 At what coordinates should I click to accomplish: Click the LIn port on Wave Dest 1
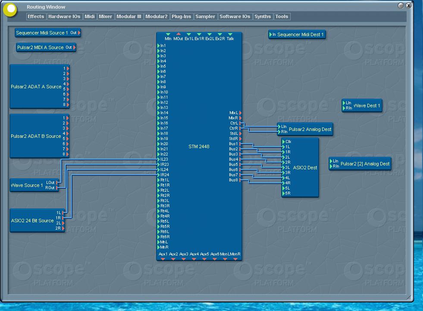click(344, 103)
